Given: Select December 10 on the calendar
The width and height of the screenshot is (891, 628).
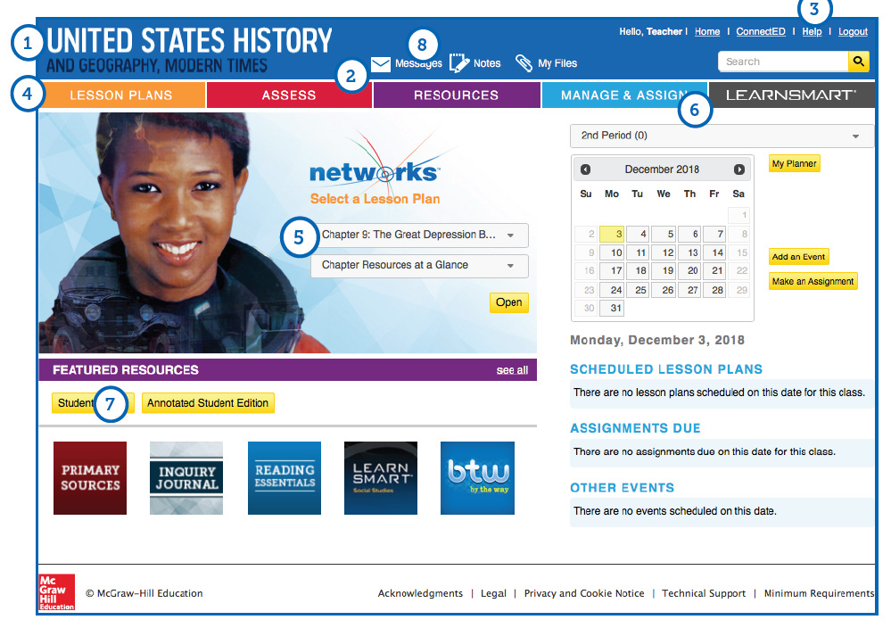Looking at the screenshot, I should point(612,253).
